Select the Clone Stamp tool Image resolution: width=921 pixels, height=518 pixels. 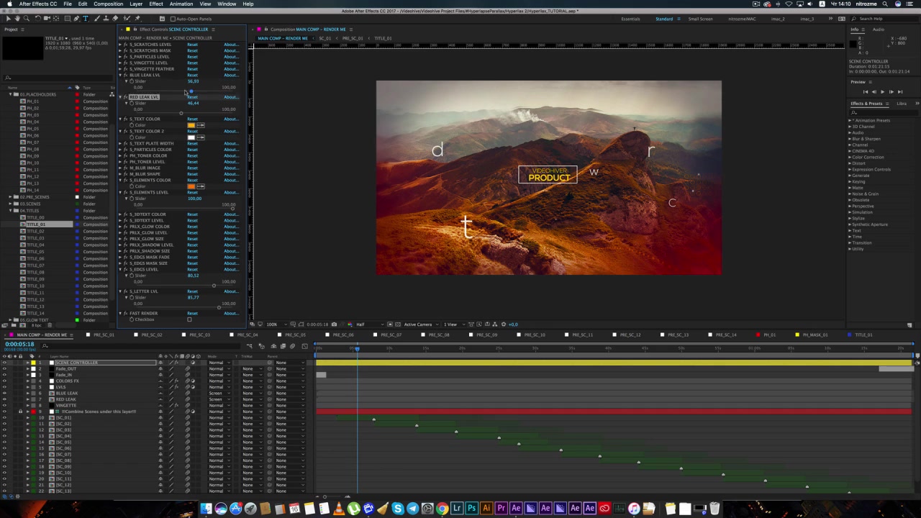106,18
